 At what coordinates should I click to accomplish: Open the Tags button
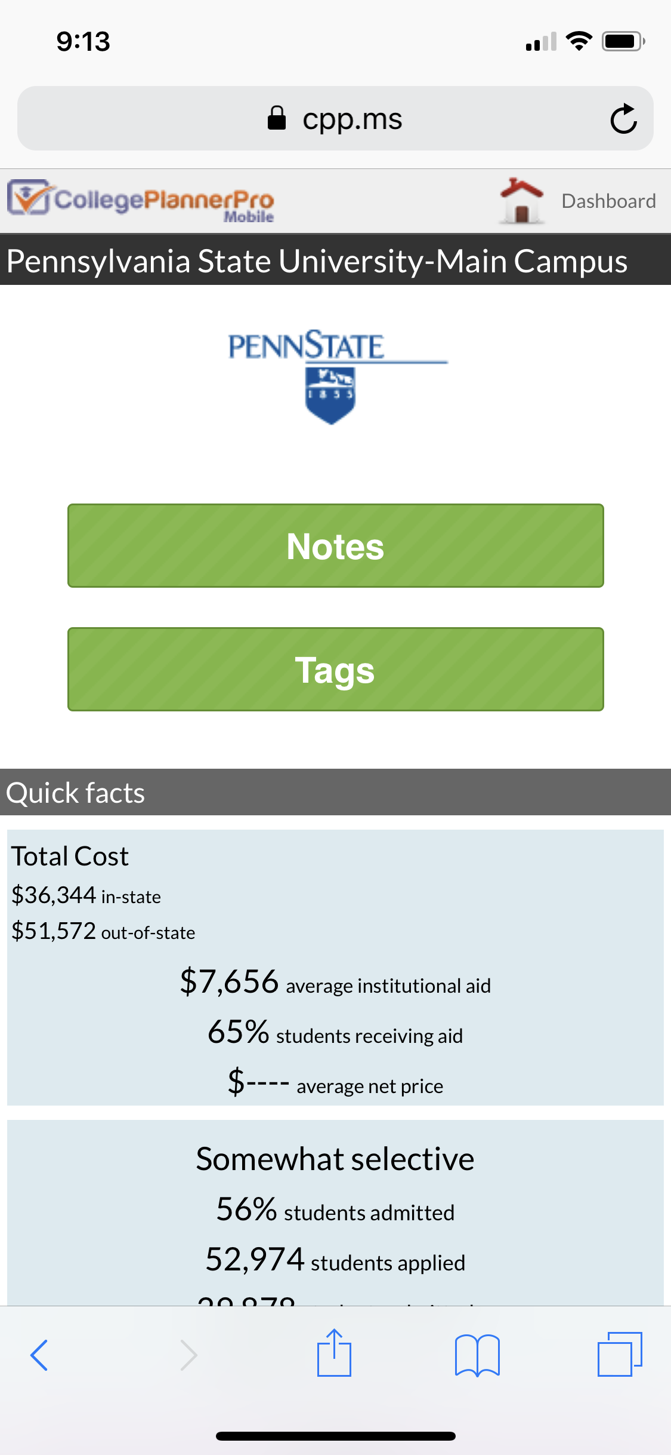coord(335,669)
